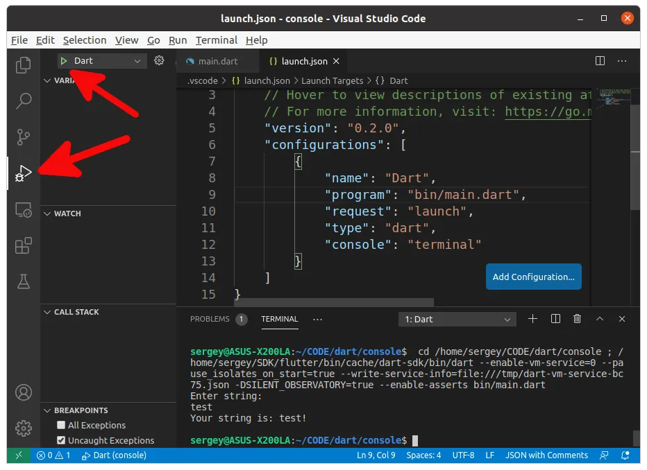
Task: Click the launch.json breadcrumb item
Action: click(x=262, y=80)
